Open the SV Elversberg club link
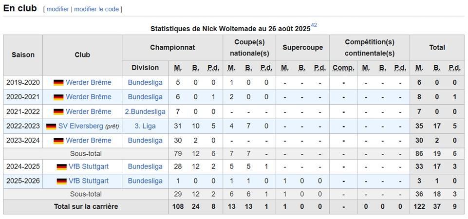This screenshot has height=219, width=468. 81,126
